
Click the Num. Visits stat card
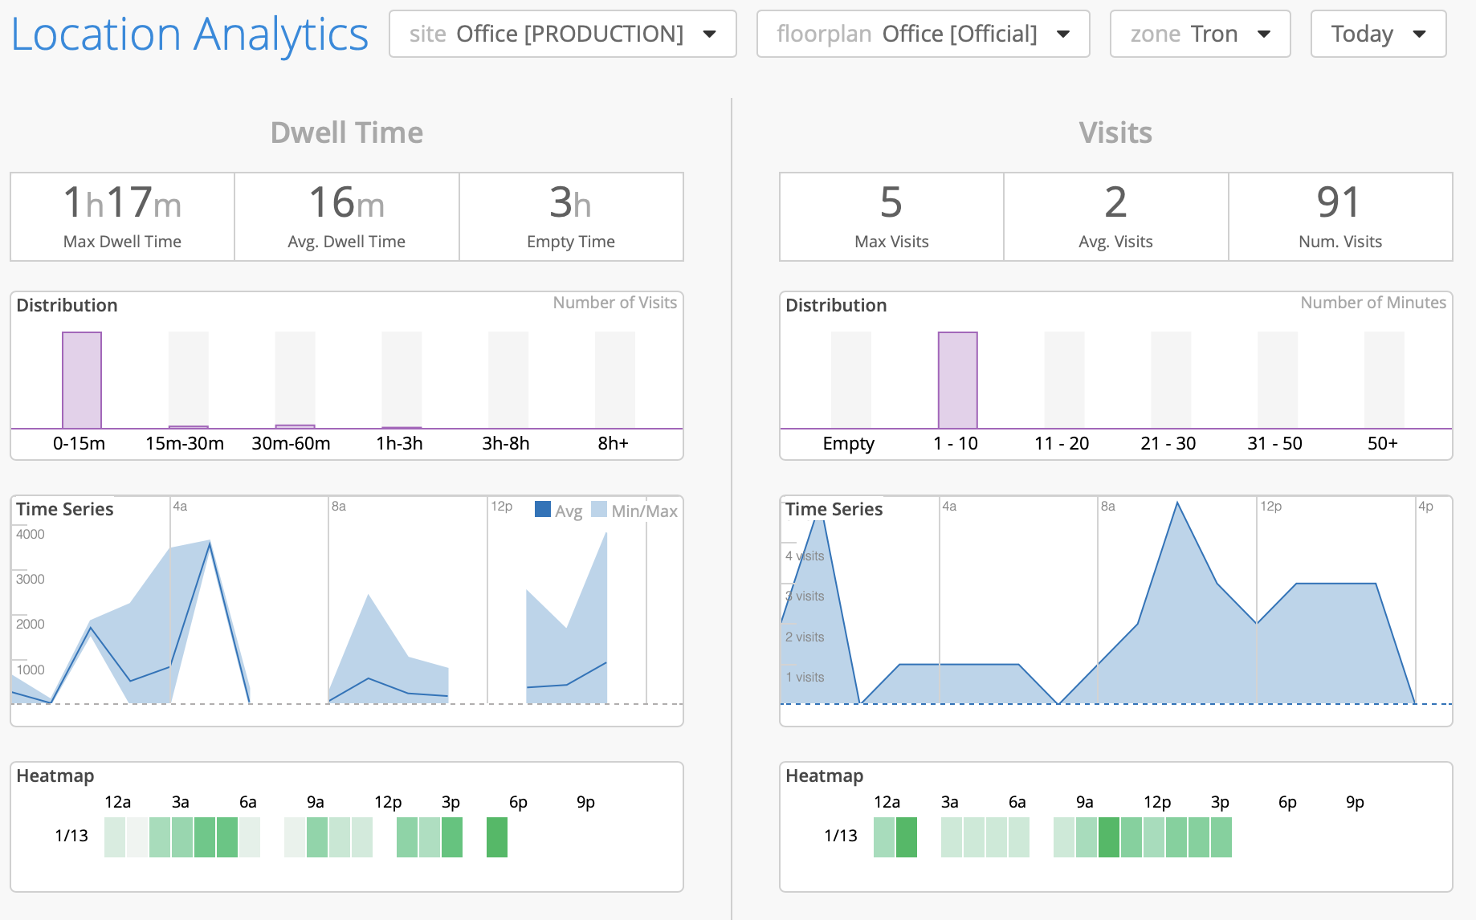(1340, 217)
